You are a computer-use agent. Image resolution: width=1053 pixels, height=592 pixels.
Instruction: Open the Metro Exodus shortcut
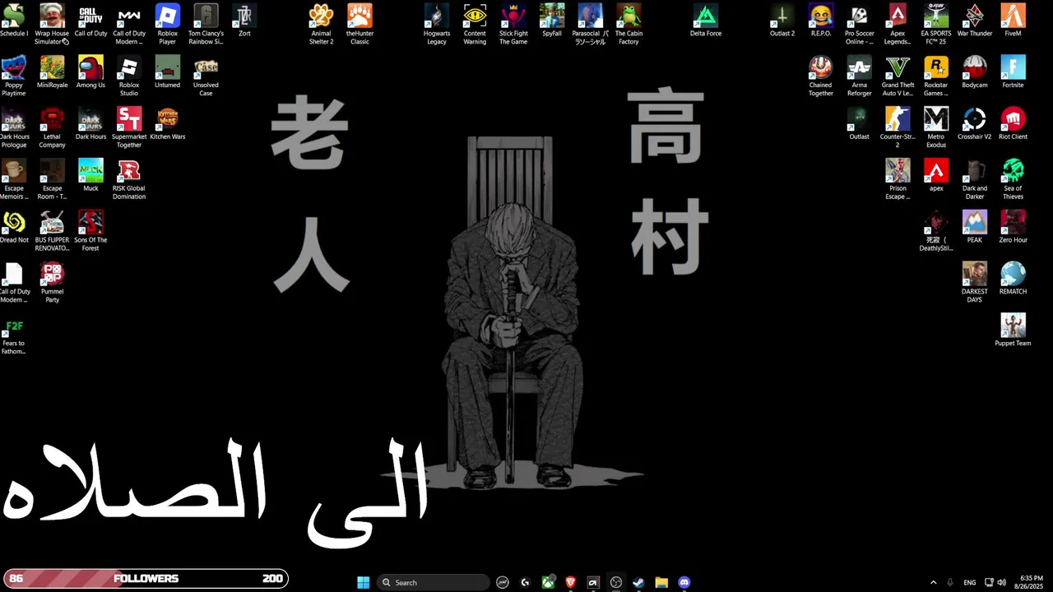936,127
